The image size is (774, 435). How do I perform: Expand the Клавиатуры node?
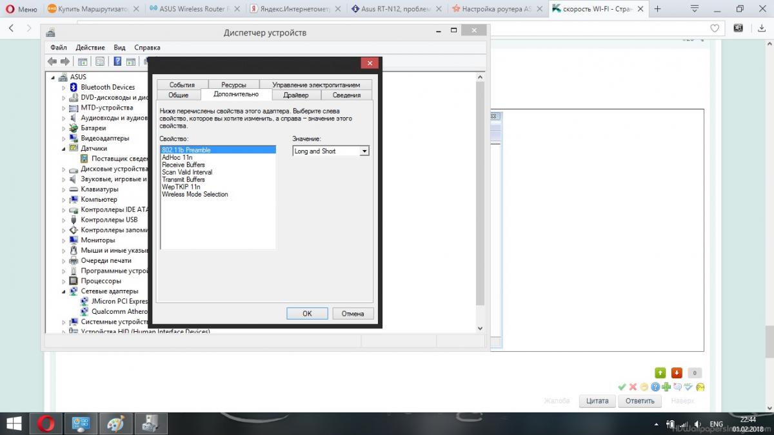[64, 189]
